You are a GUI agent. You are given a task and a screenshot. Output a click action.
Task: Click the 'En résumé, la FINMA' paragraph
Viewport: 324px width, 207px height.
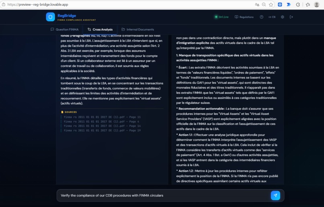pyautogui.click(x=112, y=91)
